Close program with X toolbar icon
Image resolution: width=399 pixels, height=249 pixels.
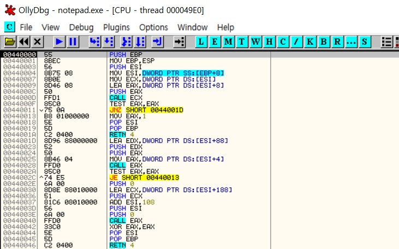tap(38, 41)
